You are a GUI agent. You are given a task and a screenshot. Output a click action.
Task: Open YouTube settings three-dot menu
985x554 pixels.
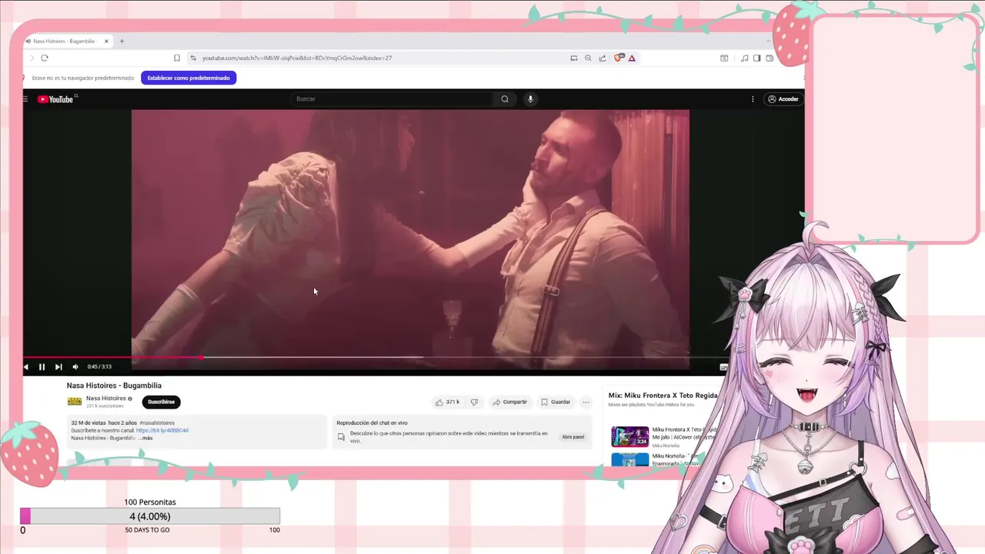click(x=753, y=98)
